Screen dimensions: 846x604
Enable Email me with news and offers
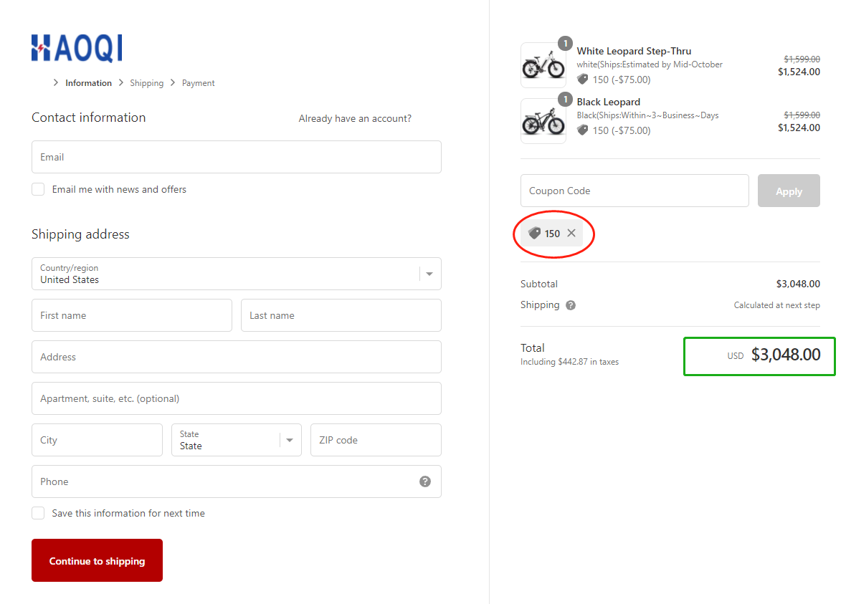click(38, 190)
